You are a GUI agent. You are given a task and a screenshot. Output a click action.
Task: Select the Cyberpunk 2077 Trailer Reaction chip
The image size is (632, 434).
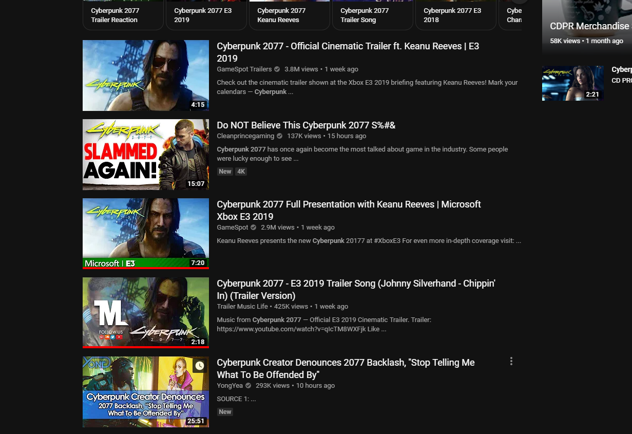(x=123, y=15)
